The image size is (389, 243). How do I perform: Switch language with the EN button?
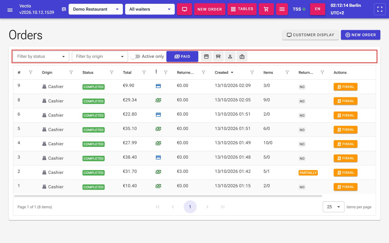pos(317,9)
